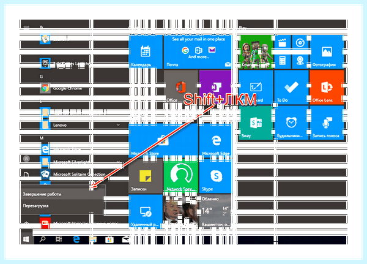Screen dimensions: 367x264
Task: Launch the Microsoft Edge tile
Action: 215,140
